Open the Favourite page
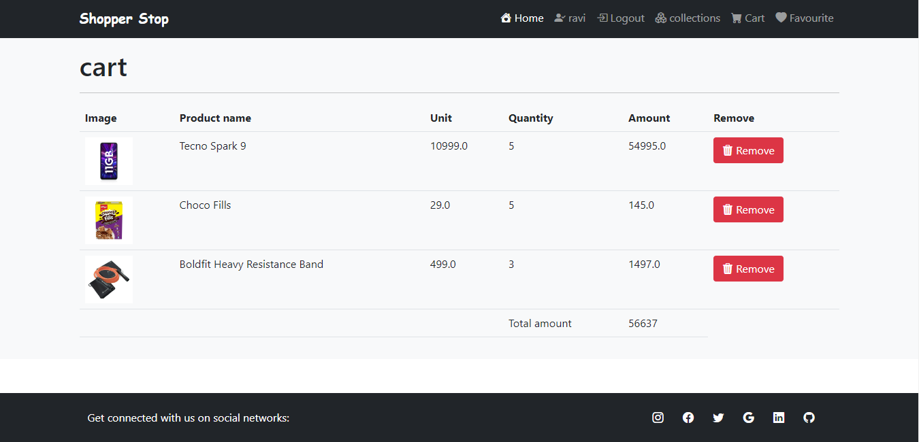This screenshot has height=442, width=919. point(805,18)
